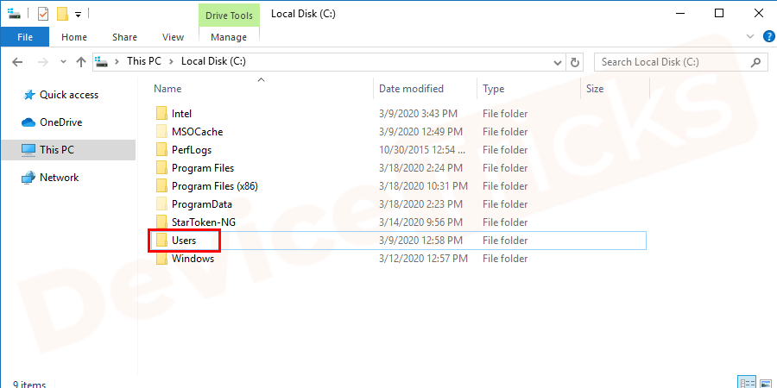777x388 pixels.
Task: Click the Properties quick access toolbar icon
Action: coord(43,13)
